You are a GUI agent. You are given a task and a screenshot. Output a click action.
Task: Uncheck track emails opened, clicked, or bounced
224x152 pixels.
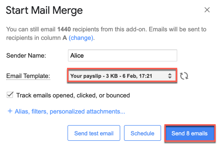10,95
